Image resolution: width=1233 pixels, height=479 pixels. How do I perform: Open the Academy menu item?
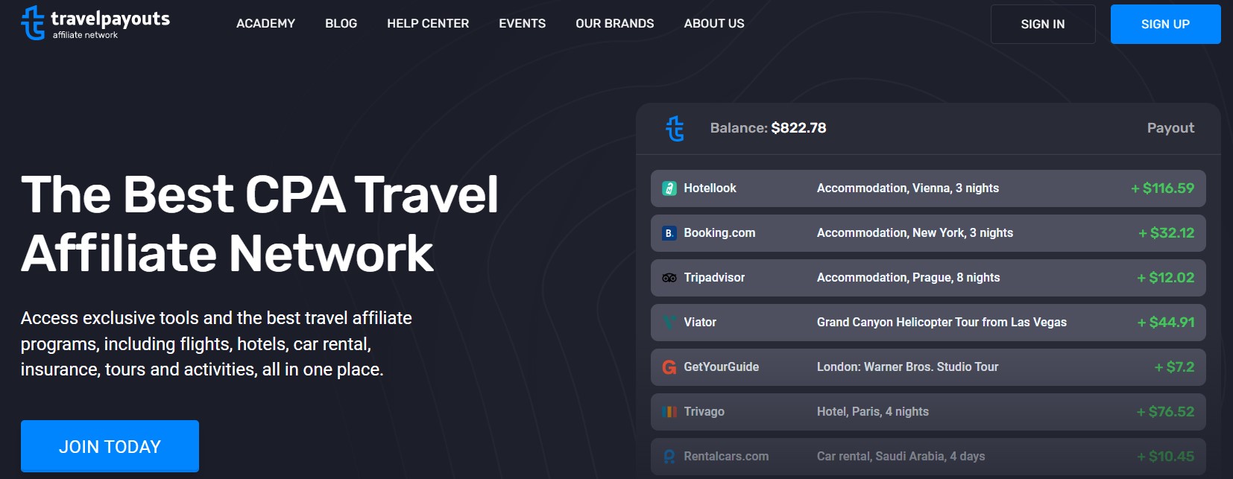265,24
